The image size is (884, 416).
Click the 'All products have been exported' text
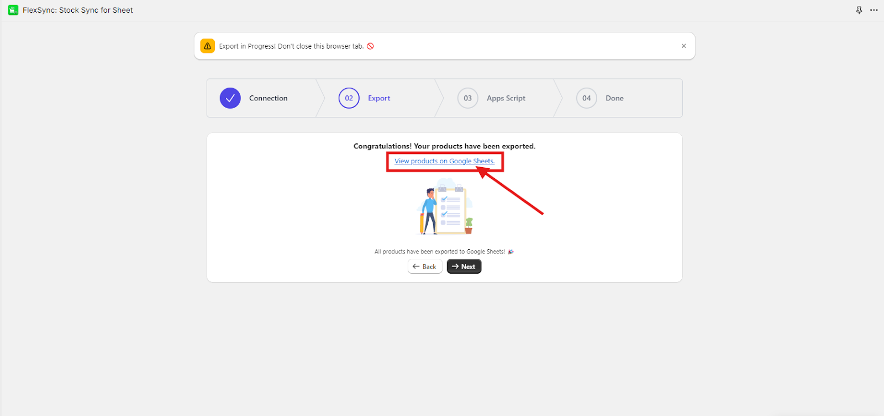[440, 252]
